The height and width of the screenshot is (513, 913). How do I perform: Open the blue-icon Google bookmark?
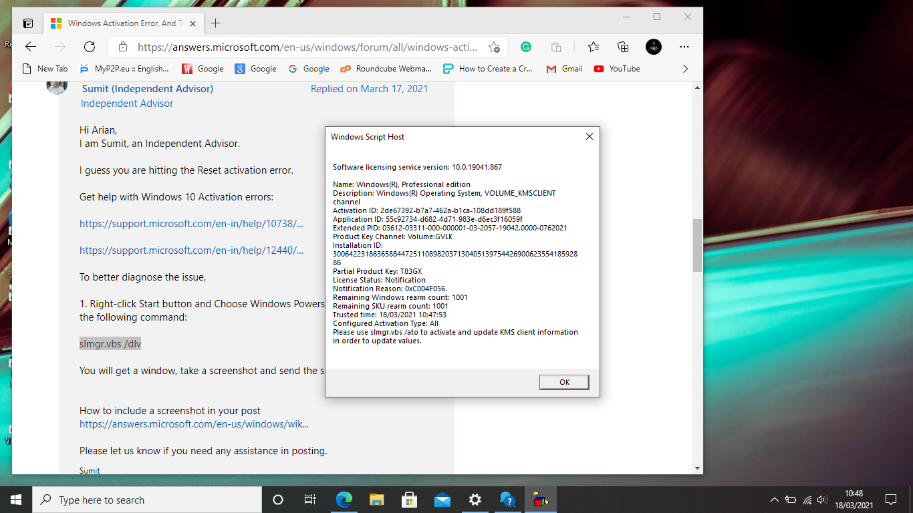(255, 69)
